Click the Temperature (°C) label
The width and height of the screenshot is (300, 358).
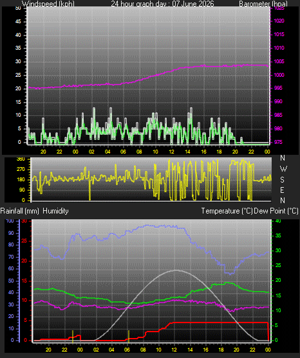pos(227,211)
